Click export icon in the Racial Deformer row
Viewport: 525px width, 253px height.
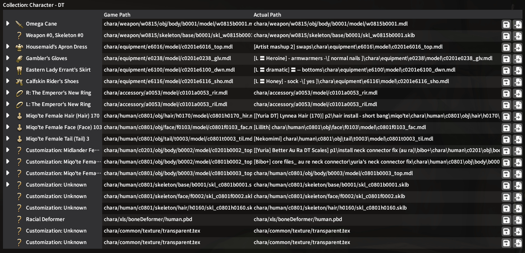coord(518,220)
